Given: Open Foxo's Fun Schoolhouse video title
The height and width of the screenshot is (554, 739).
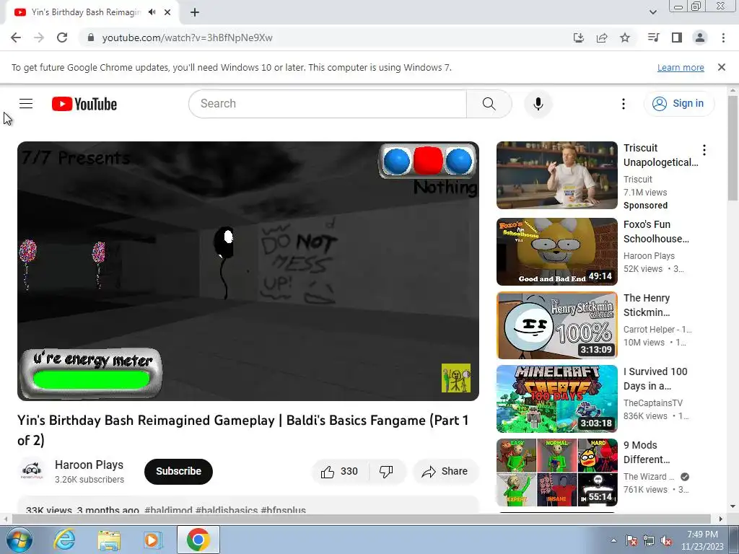Looking at the screenshot, I should (656, 232).
